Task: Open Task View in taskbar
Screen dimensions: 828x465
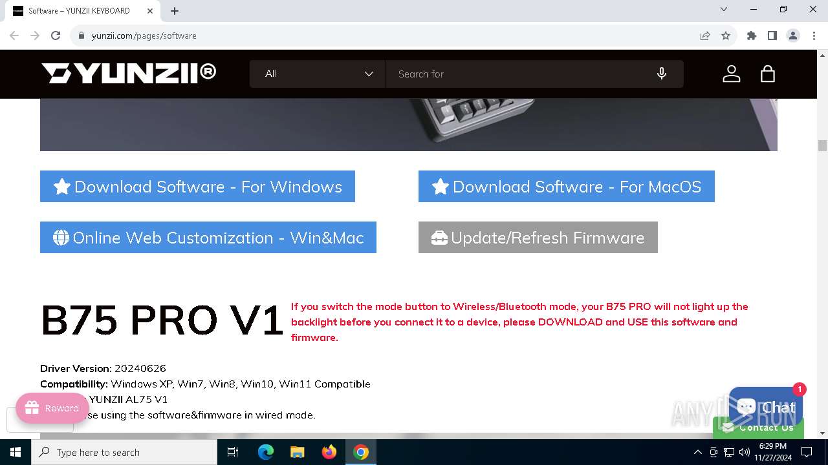Action: point(233,452)
